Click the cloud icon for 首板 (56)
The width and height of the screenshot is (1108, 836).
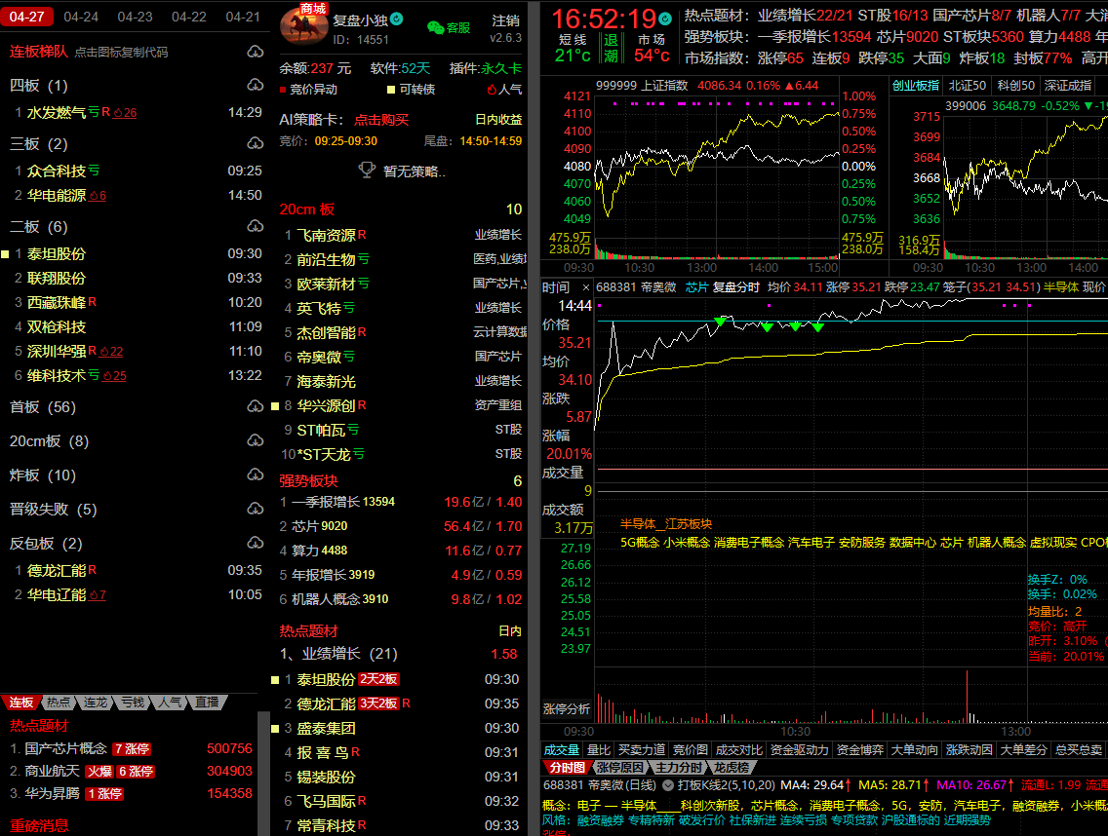coord(255,407)
